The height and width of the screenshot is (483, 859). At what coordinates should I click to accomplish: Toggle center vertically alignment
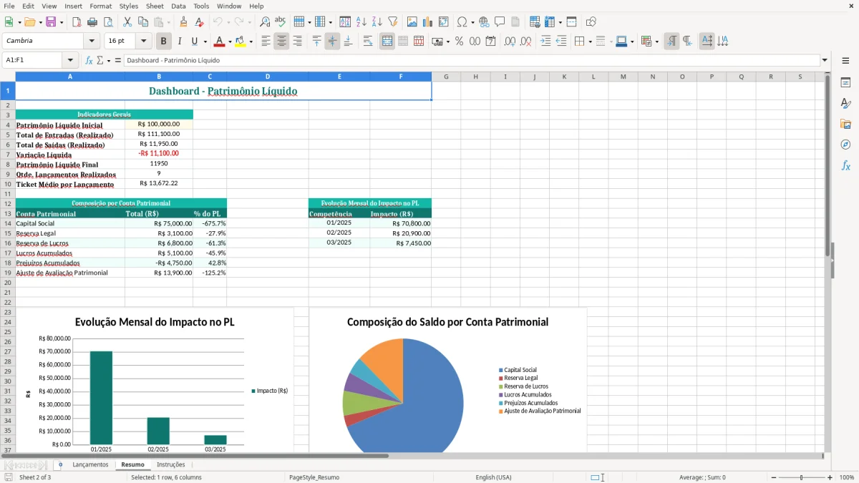point(332,42)
